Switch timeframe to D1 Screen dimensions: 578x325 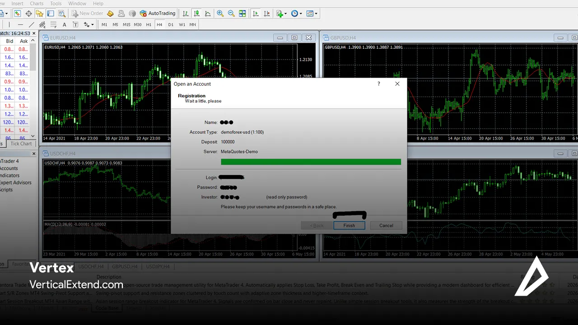pos(171,24)
